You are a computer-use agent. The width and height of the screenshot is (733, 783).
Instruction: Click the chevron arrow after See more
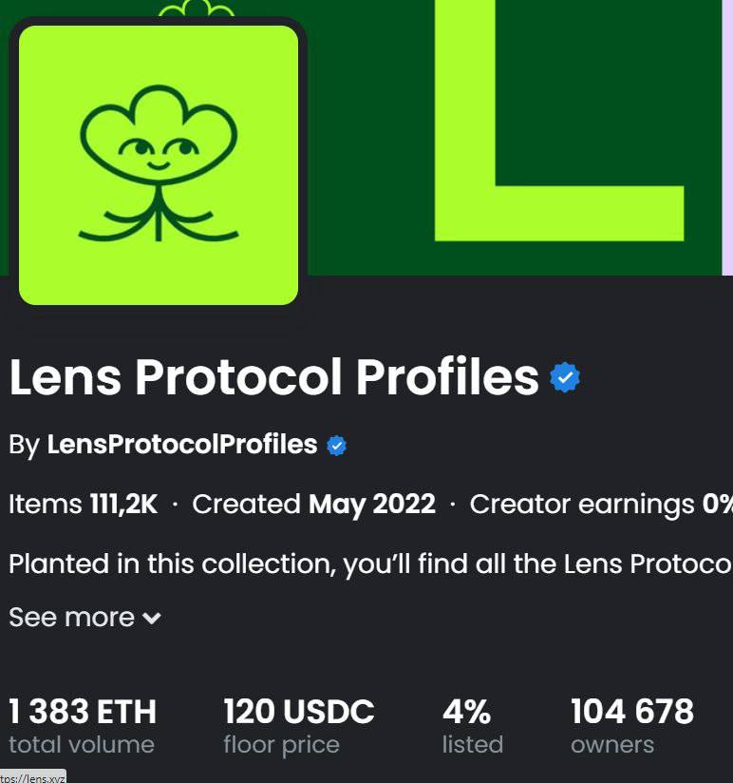(152, 619)
